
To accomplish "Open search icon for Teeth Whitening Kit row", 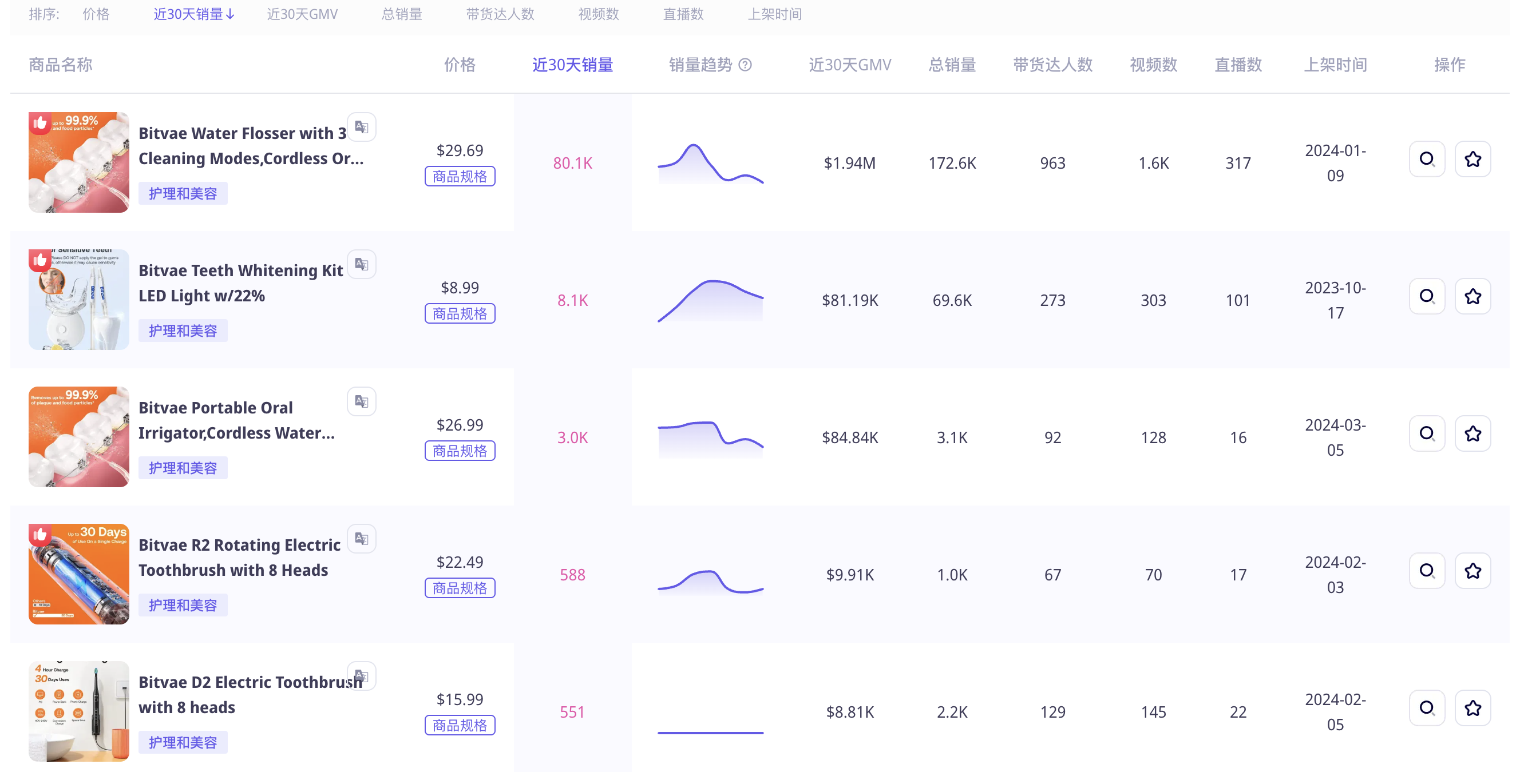I will [1426, 296].
